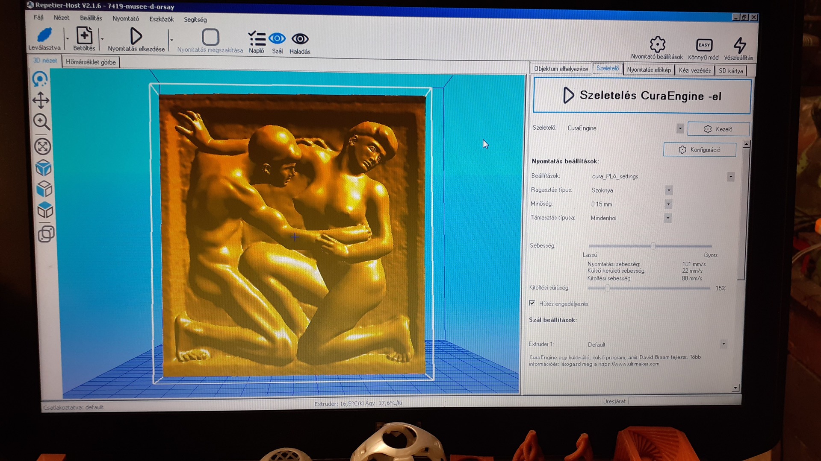This screenshot has height=461, width=821.
Task: Open Nyomtató beállítások gear icon
Action: (657, 44)
